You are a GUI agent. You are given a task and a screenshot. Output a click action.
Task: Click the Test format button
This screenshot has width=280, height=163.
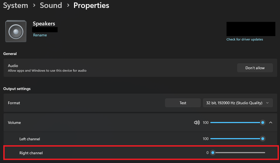click(x=183, y=103)
